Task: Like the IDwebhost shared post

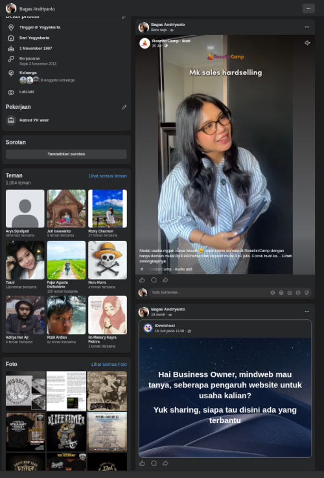Action: pos(142,463)
